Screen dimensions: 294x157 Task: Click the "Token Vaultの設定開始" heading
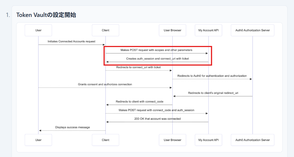tap(46, 15)
